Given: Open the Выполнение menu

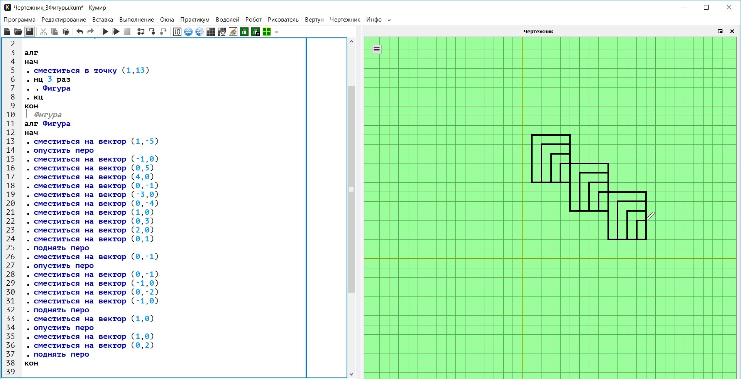Looking at the screenshot, I should [x=136, y=20].
